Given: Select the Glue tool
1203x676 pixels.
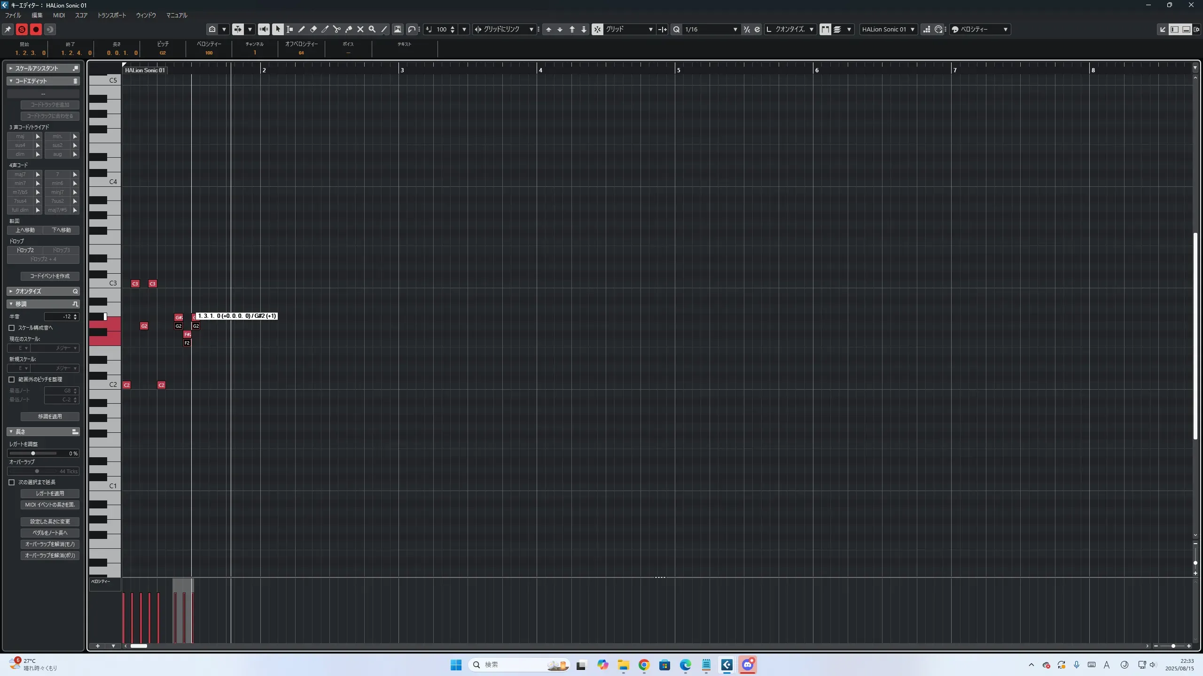Looking at the screenshot, I should pyautogui.click(x=349, y=29).
